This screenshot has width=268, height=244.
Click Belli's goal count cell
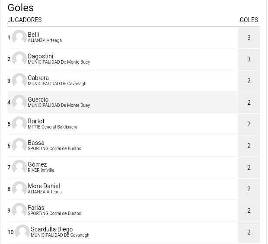point(249,38)
